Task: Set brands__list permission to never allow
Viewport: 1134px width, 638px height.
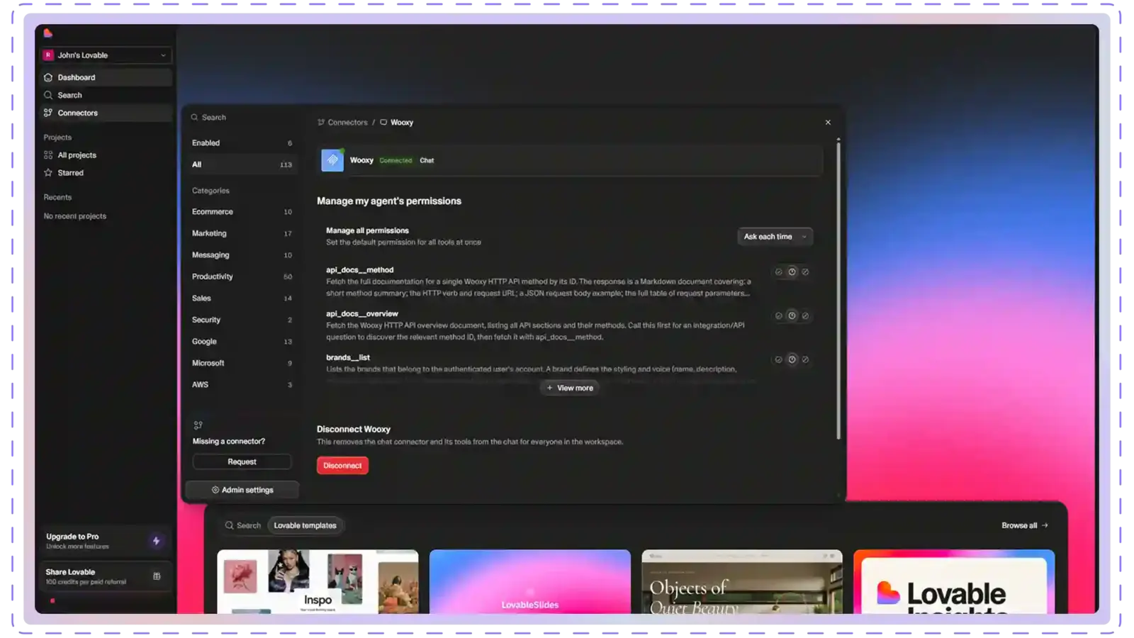Action: (805, 359)
